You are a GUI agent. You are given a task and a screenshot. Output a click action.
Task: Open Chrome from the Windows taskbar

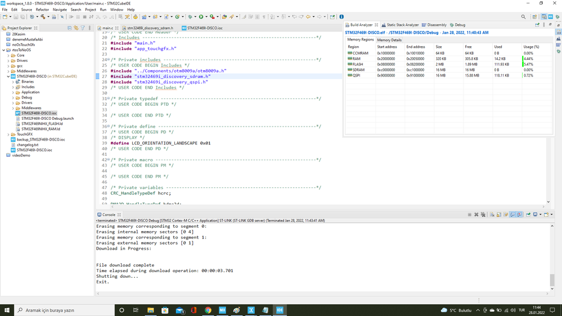208,310
